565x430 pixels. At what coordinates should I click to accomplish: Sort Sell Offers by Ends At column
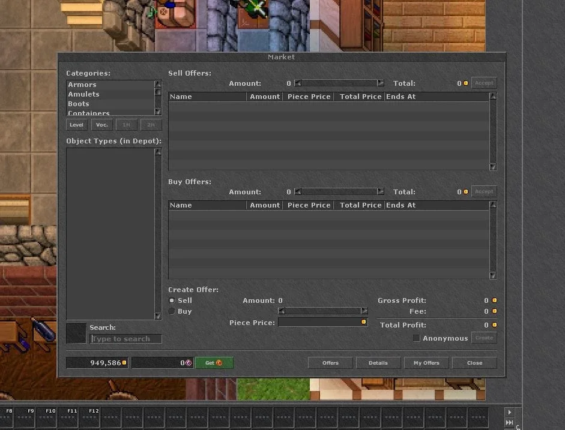coord(437,97)
